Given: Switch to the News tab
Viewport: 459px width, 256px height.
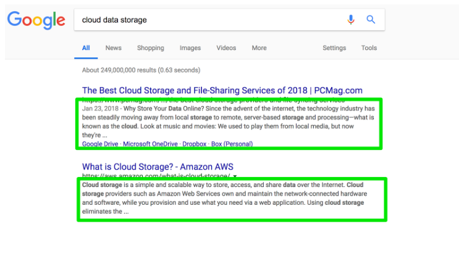Looking at the screenshot, I should 113,48.
